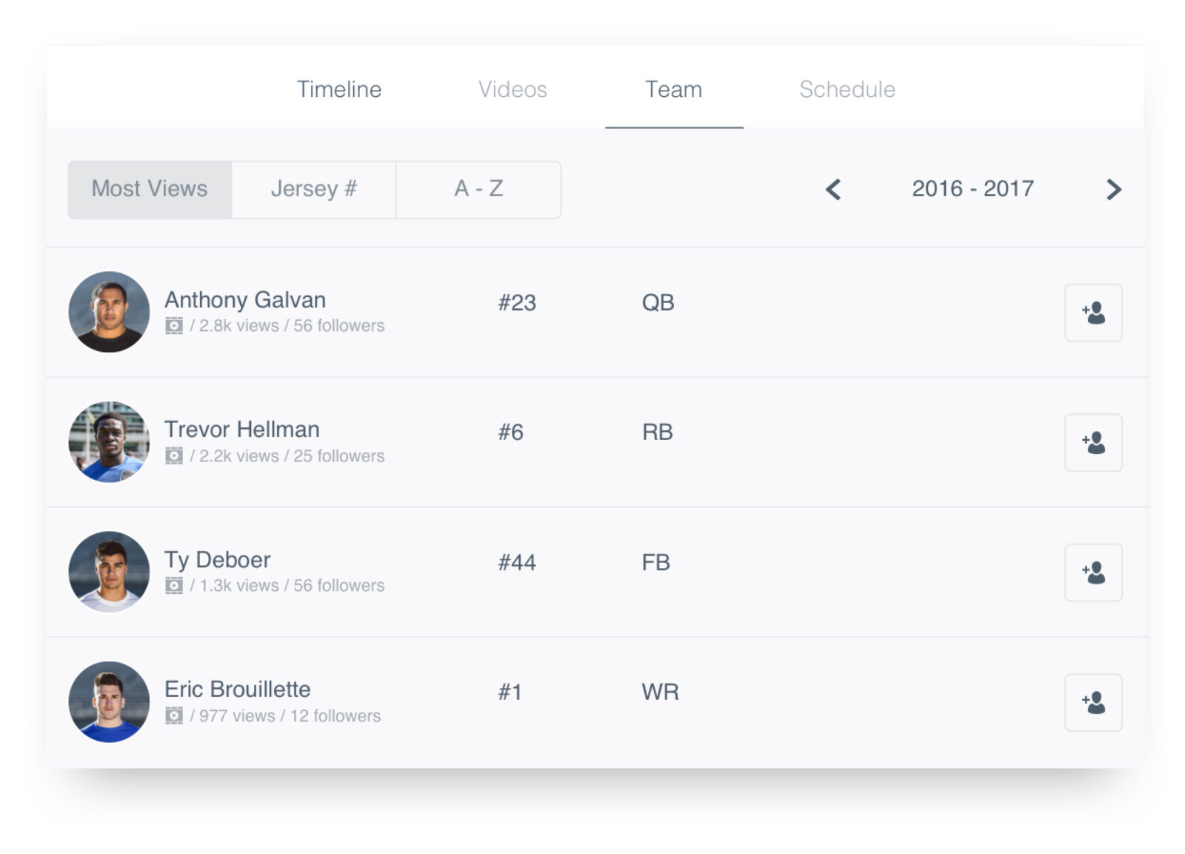Open Eric Brouillette's player profile
Image resolution: width=1185 pixels, height=854 pixels.
pyautogui.click(x=237, y=690)
